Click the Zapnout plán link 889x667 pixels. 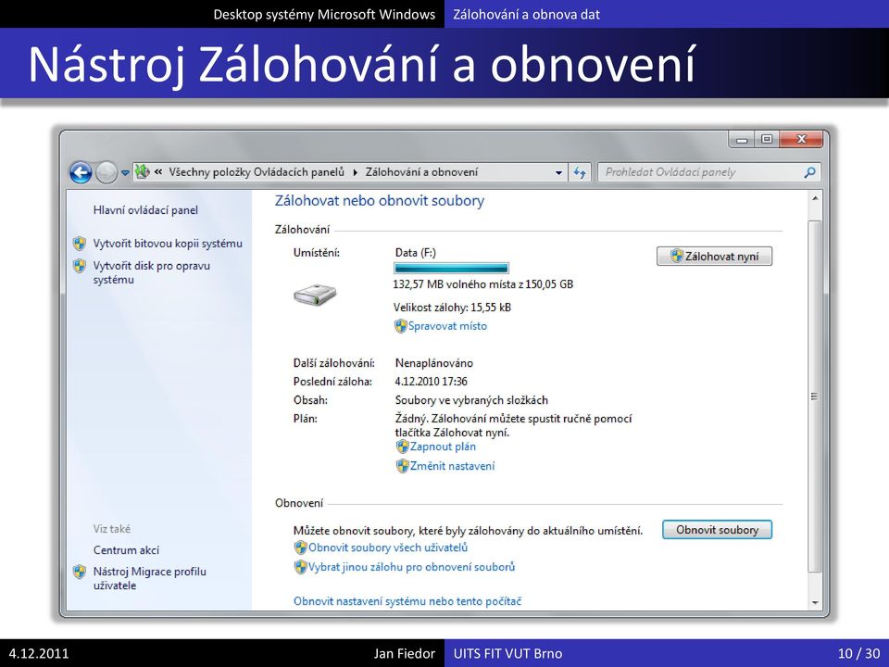(x=444, y=447)
